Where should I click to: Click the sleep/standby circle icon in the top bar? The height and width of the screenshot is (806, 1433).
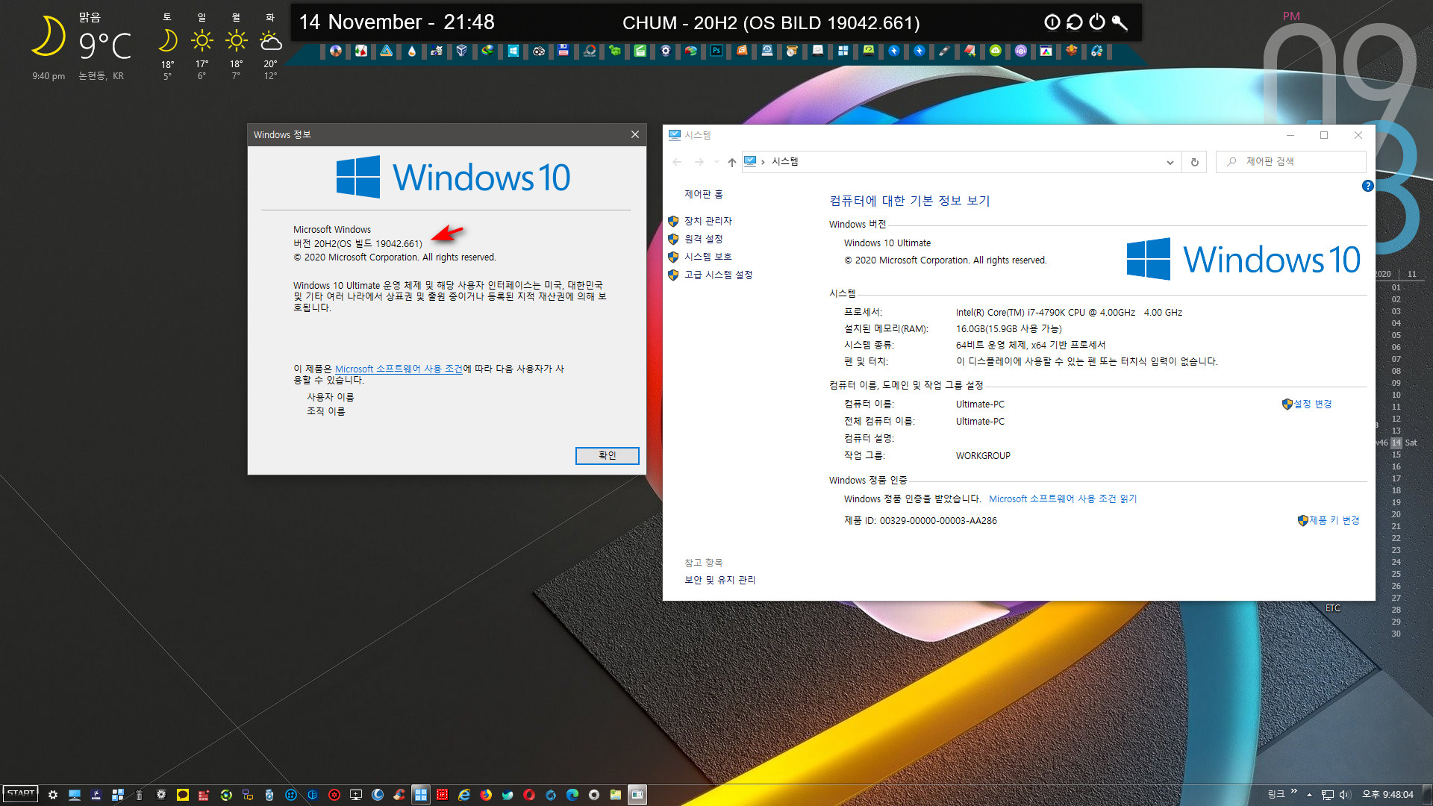point(1052,22)
